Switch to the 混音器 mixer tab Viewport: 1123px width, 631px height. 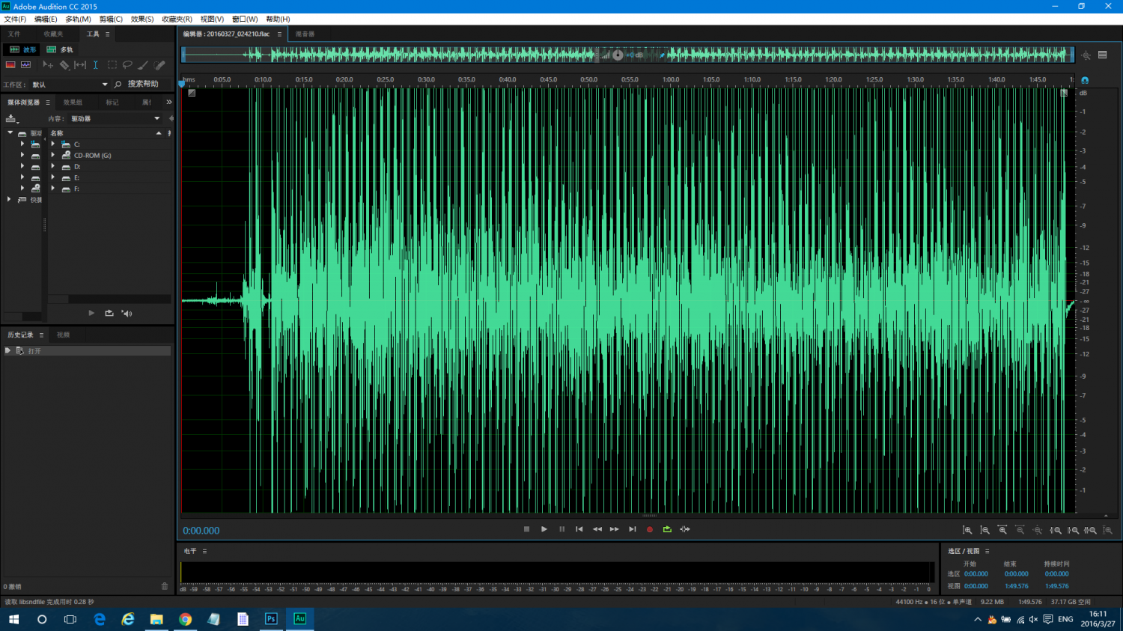click(305, 34)
